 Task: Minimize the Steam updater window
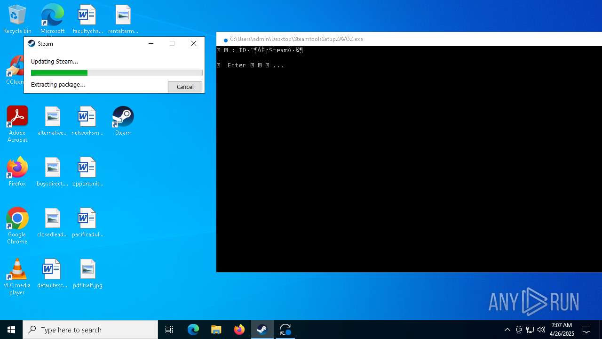click(x=151, y=43)
